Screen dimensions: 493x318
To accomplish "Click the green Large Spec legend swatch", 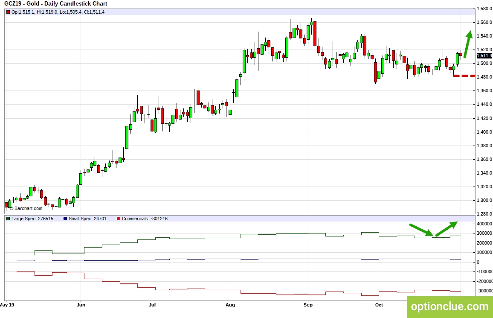I will coord(8,219).
